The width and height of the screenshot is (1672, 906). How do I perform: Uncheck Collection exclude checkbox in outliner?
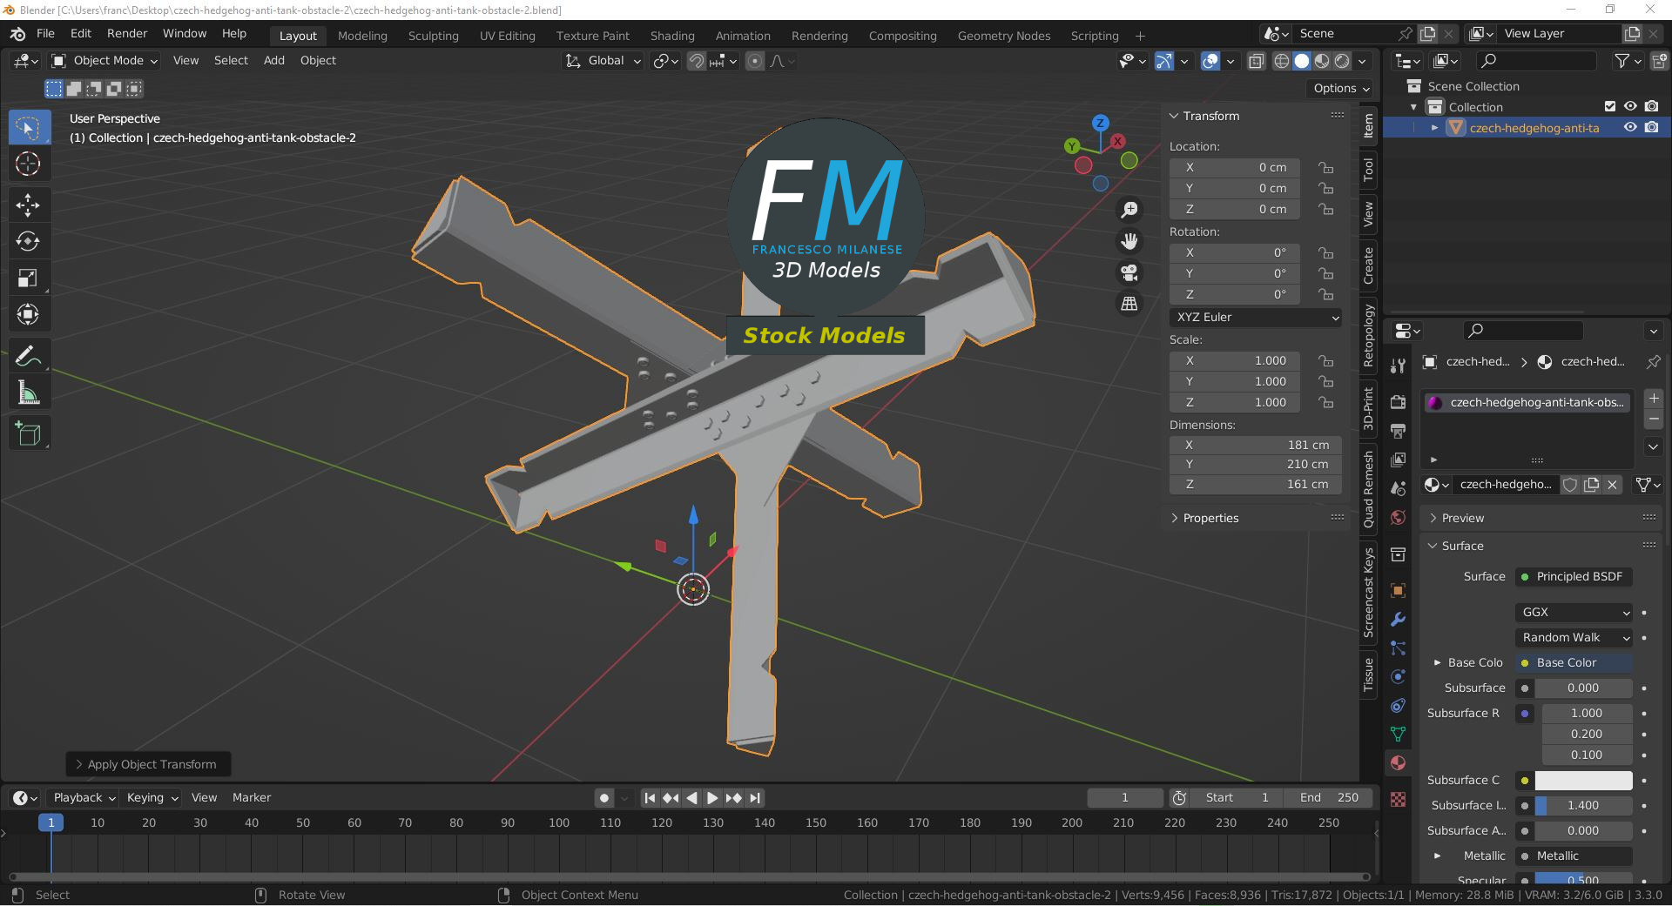[1609, 106]
